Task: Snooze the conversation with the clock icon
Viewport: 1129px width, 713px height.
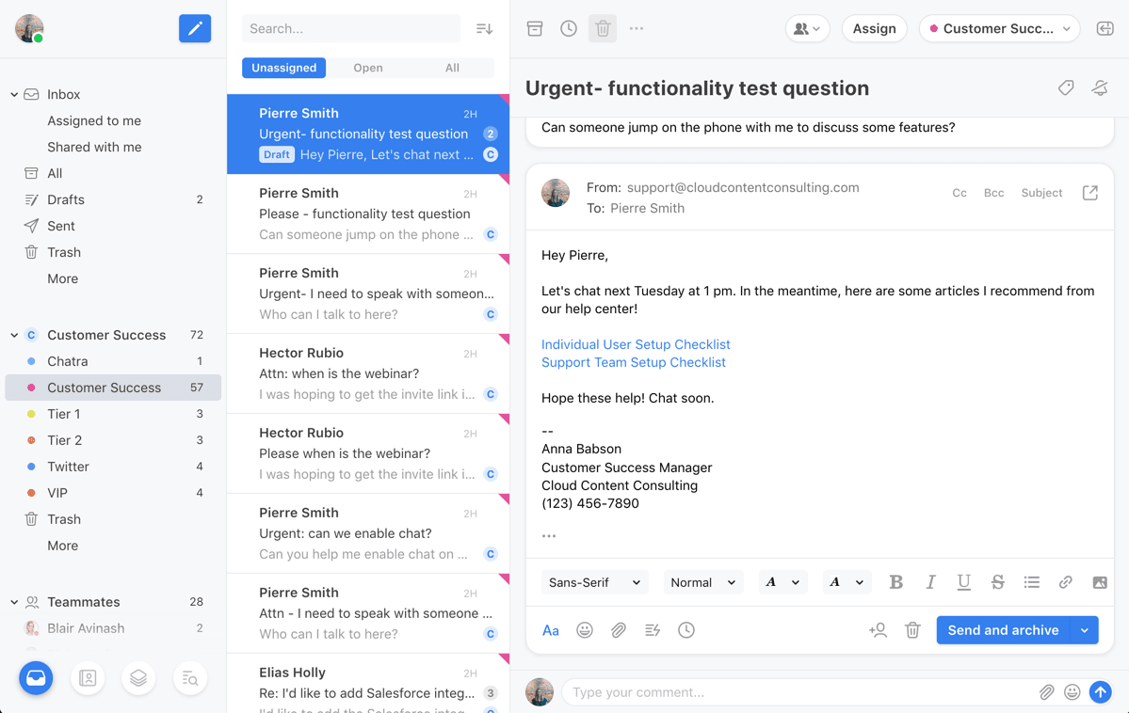Action: (x=569, y=28)
